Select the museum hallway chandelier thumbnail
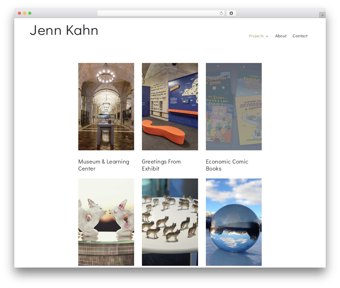 106,107
